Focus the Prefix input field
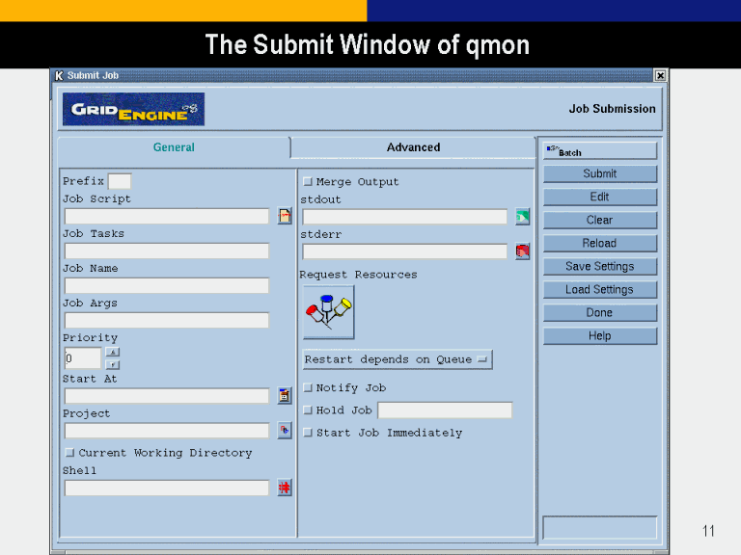This screenshot has height=555, width=741. coord(120,181)
